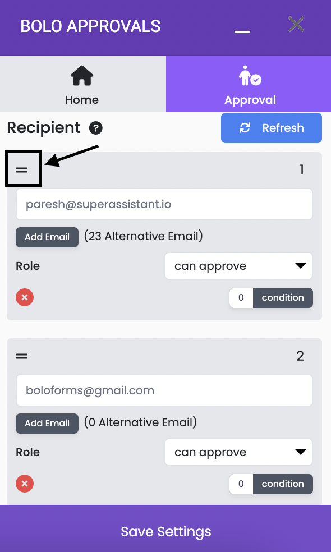Screen dimensions: 331x552
Task: Click the help question mark beside Recipient
Action: click(96, 128)
